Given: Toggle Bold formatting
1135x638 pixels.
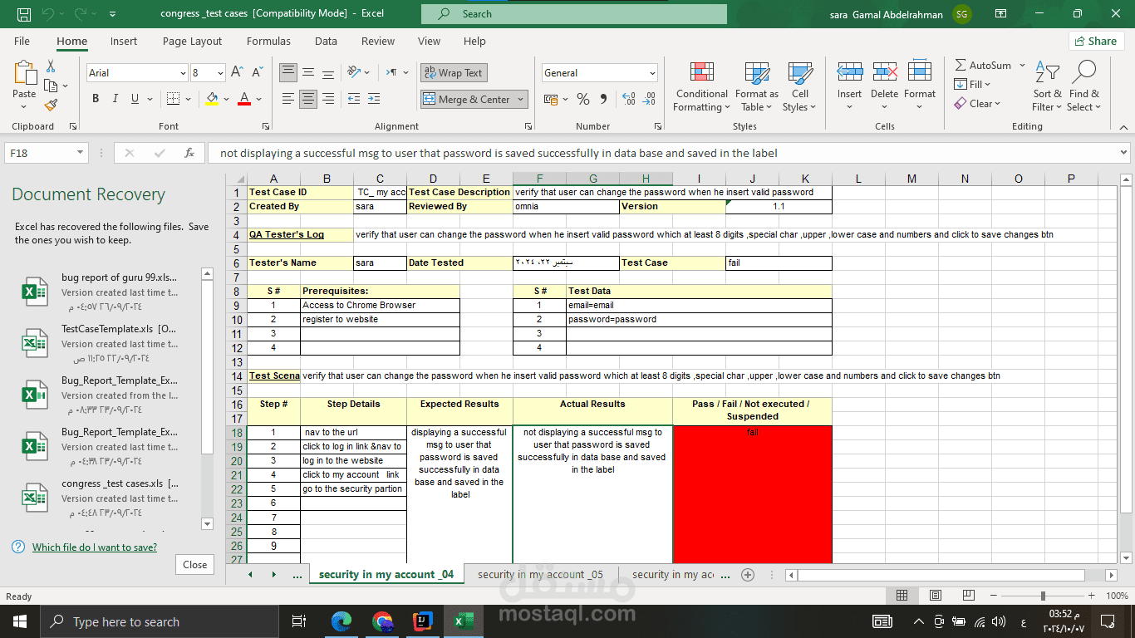Looking at the screenshot, I should [x=96, y=99].
